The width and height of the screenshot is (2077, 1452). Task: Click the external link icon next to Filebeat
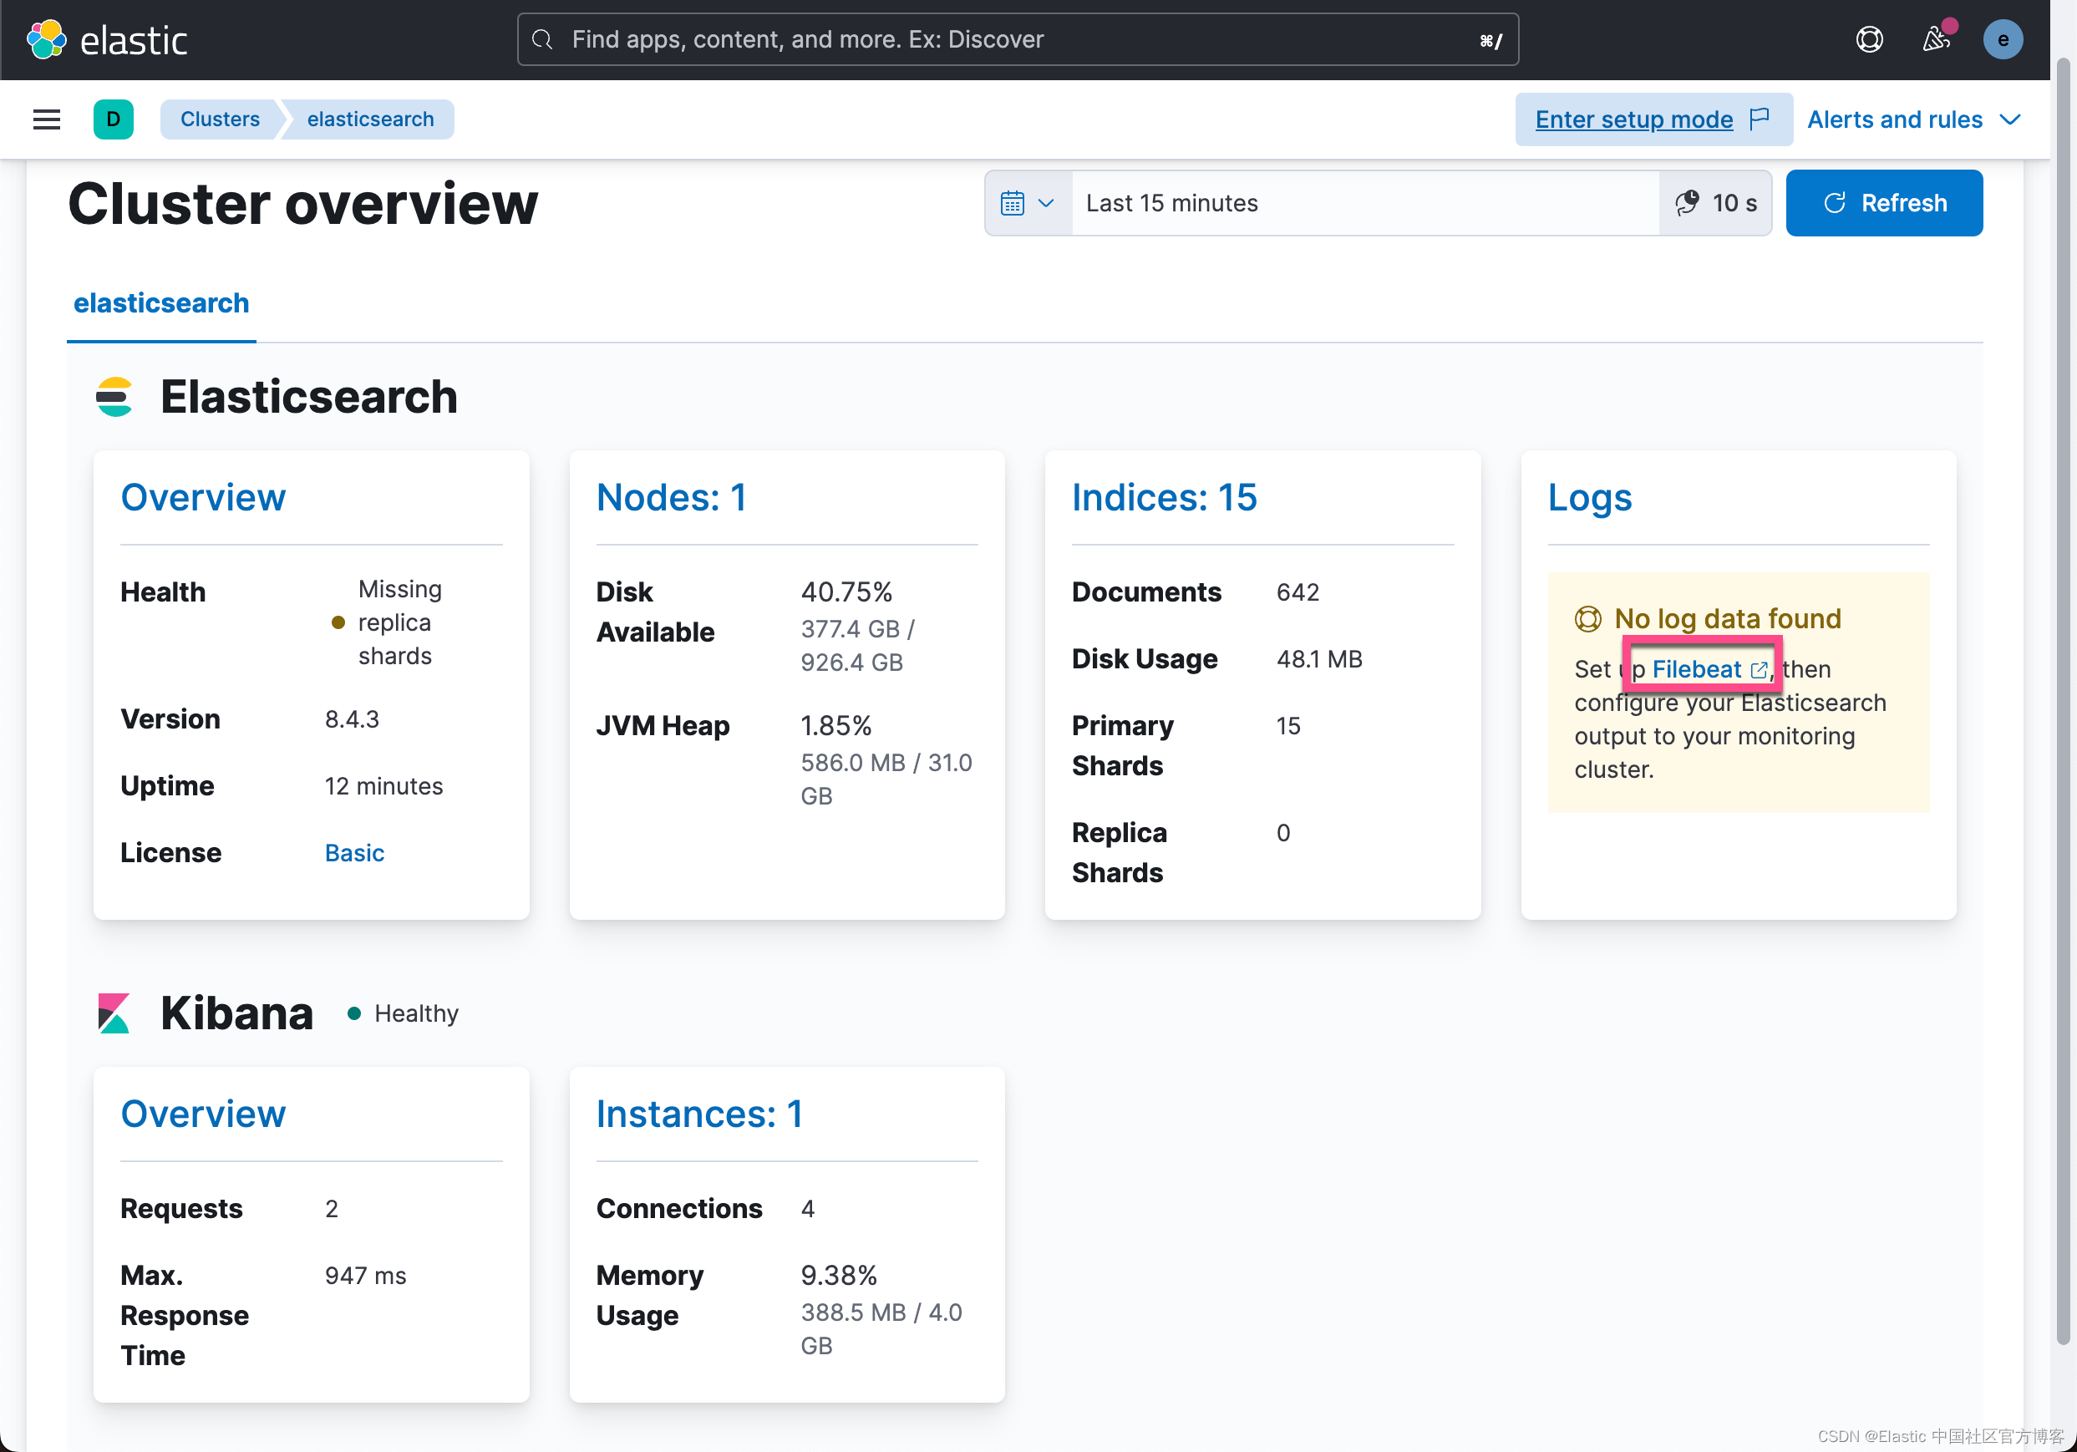pos(1759,671)
